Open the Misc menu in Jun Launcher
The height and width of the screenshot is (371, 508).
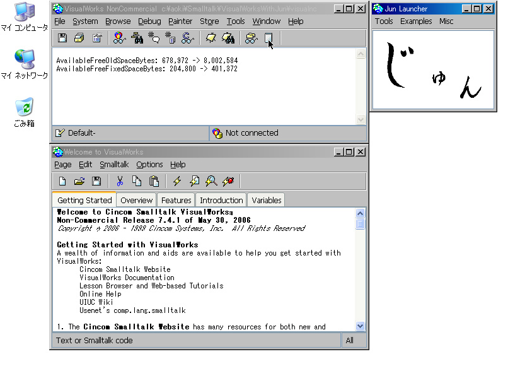click(446, 21)
